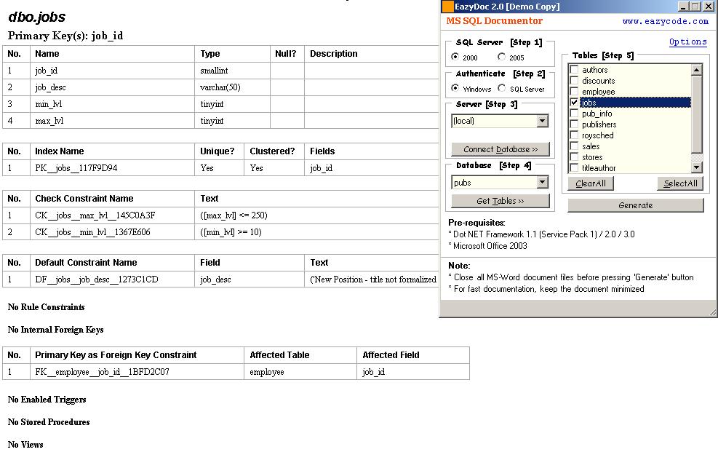Click the SelectAll button

[680, 183]
